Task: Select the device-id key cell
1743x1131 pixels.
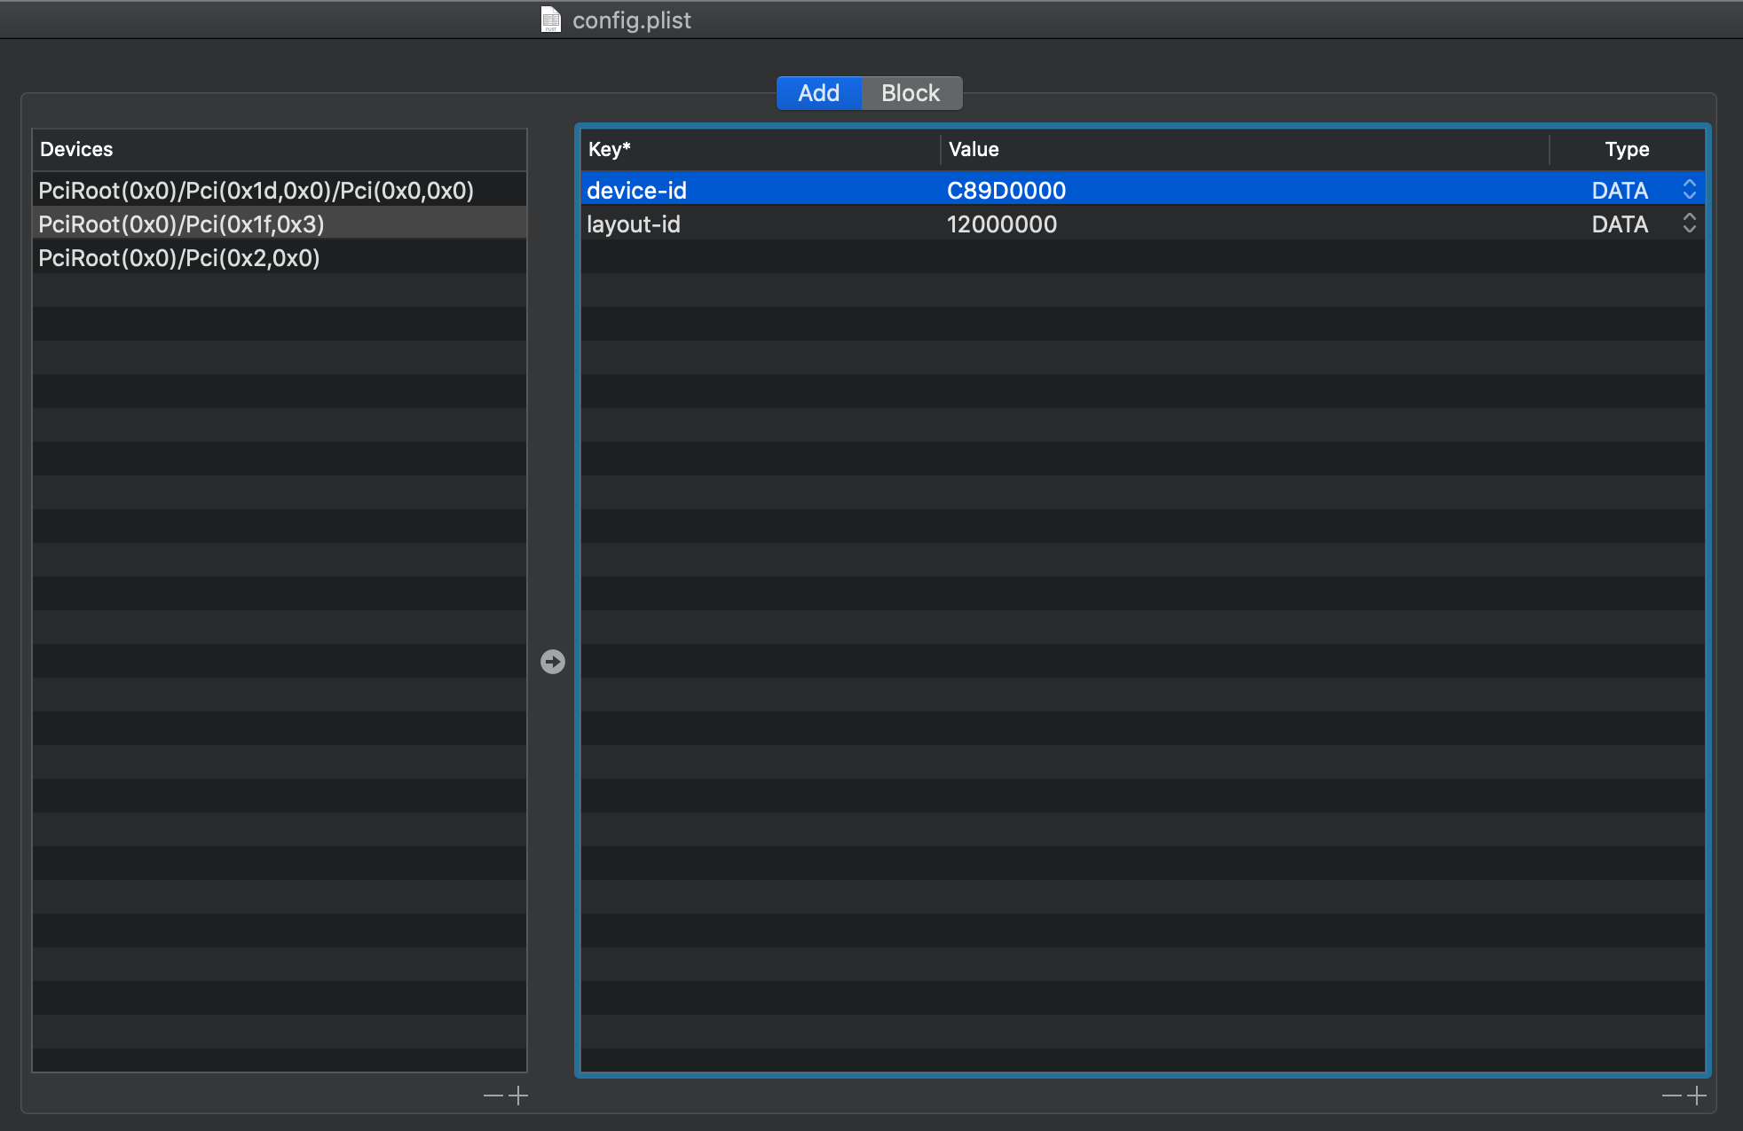Action: tap(761, 190)
